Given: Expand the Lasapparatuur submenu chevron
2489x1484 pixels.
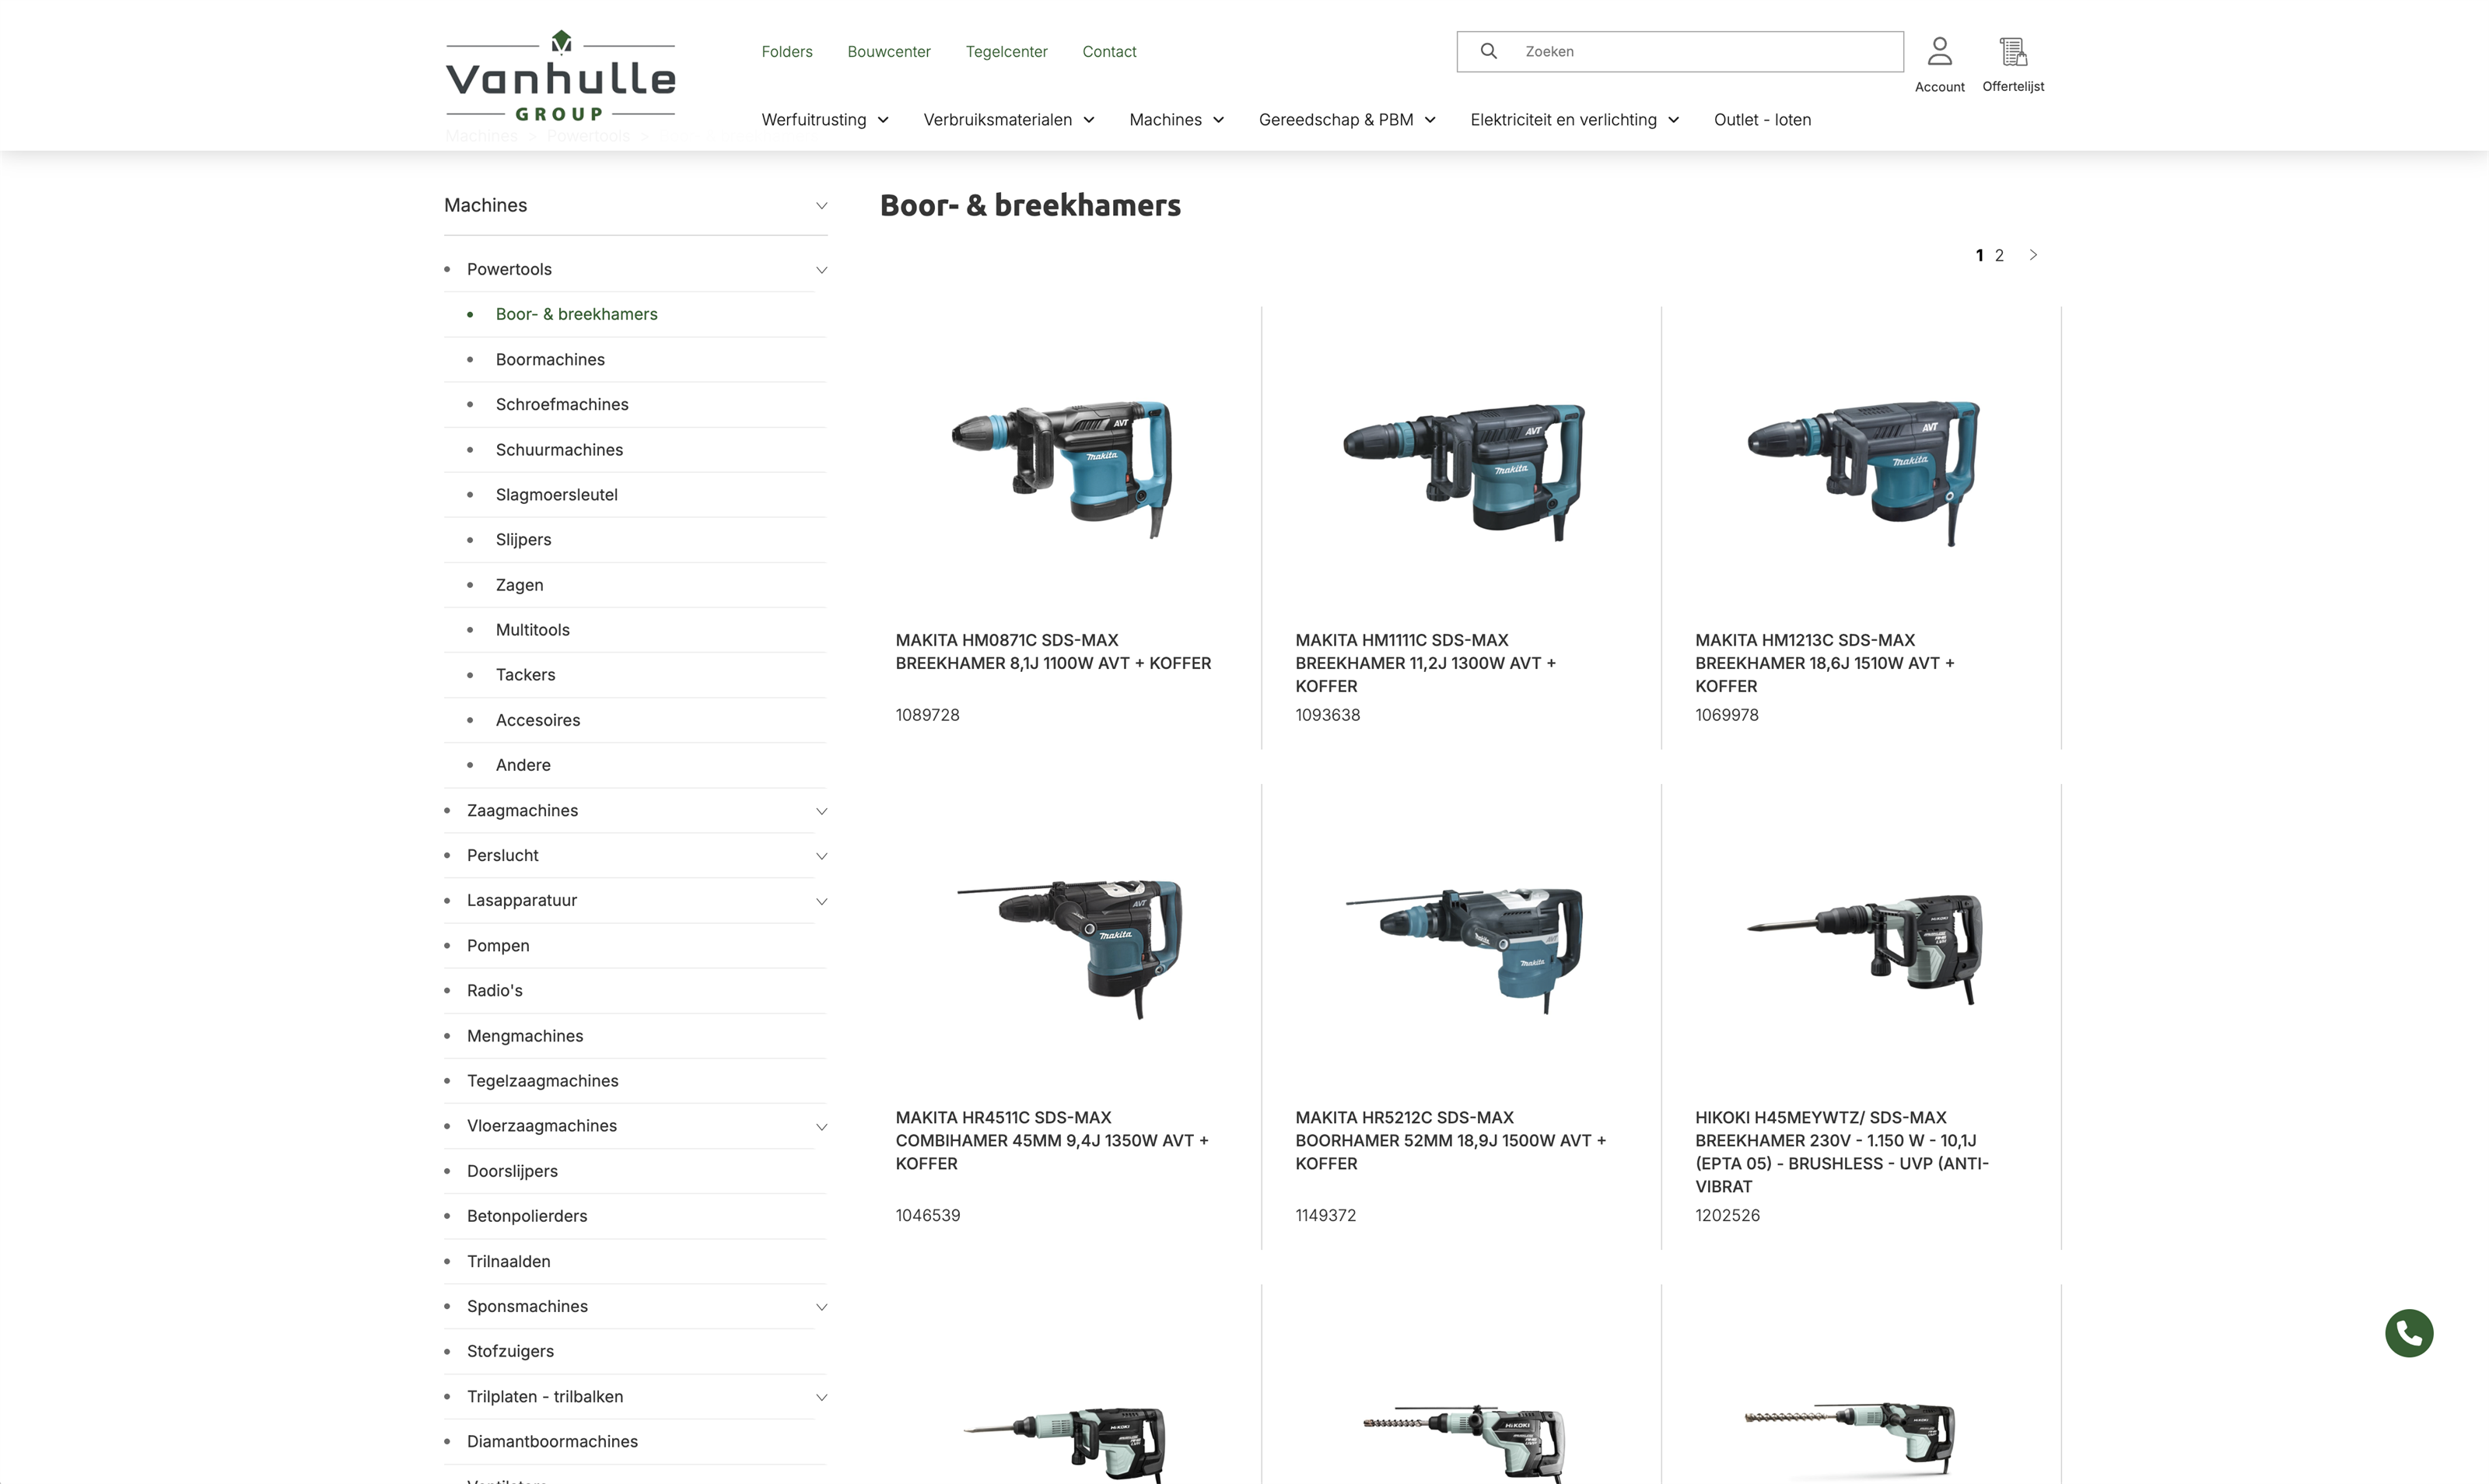Looking at the screenshot, I should click(x=821, y=901).
